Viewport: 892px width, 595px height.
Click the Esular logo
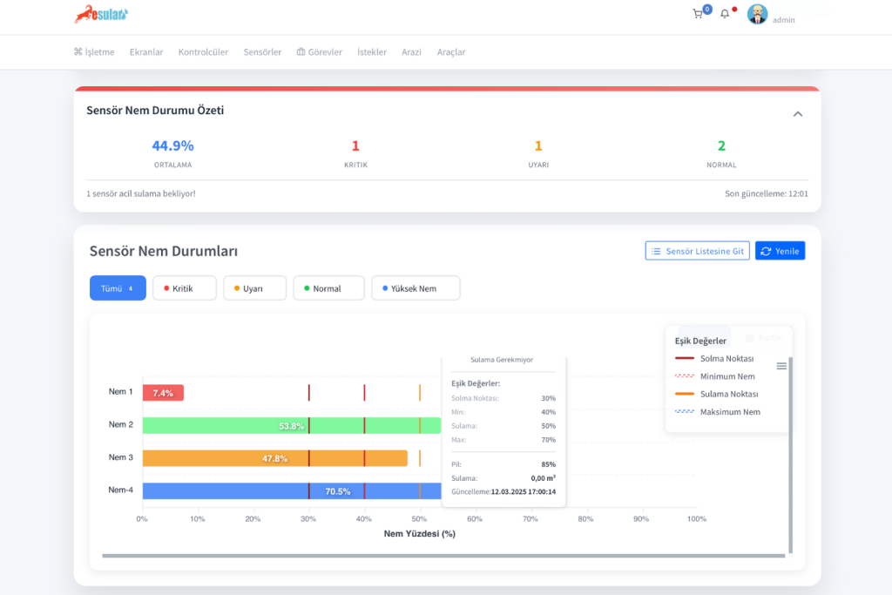(x=101, y=14)
